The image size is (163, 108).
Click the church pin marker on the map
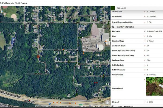(93, 18)
